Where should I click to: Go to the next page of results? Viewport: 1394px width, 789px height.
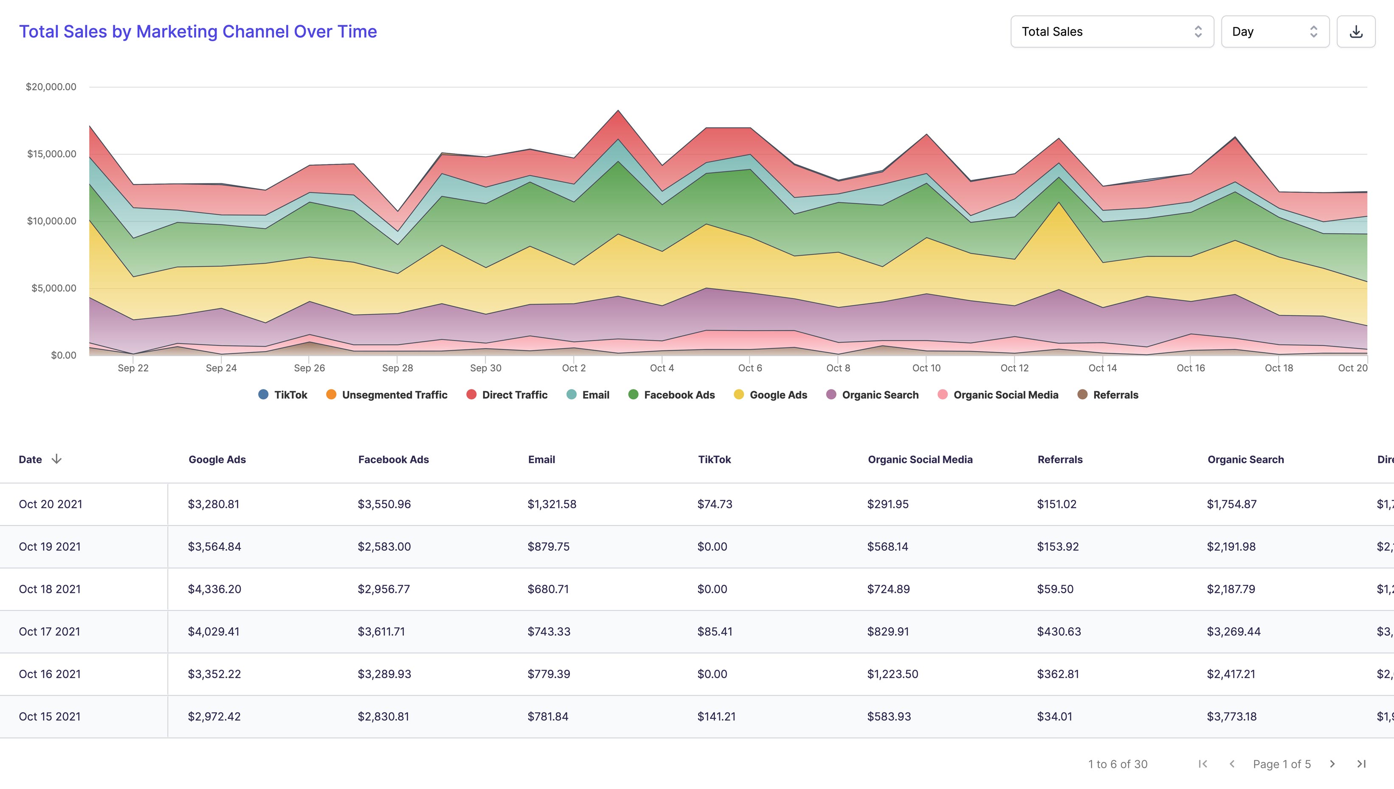coord(1332,764)
